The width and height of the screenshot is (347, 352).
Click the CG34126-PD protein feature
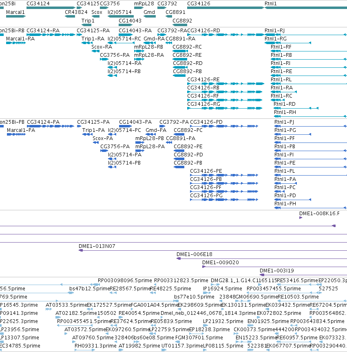[x=224, y=126]
